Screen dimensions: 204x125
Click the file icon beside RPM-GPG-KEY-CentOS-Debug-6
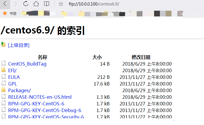[3, 110]
